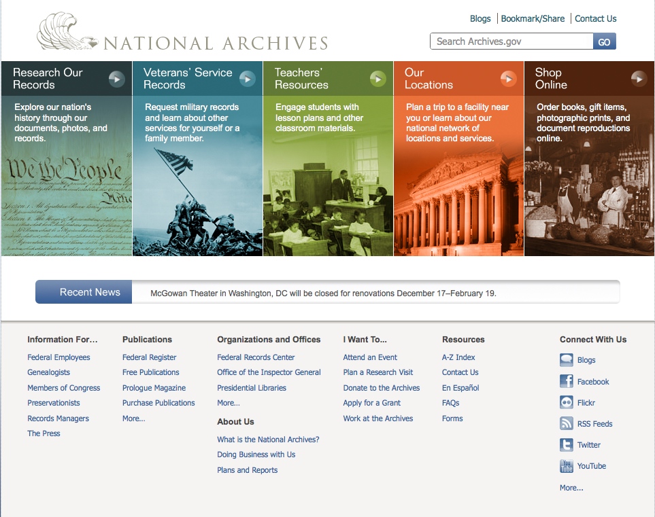Click the Iwo Jima flag raising image
655x517 pixels.
197,204
